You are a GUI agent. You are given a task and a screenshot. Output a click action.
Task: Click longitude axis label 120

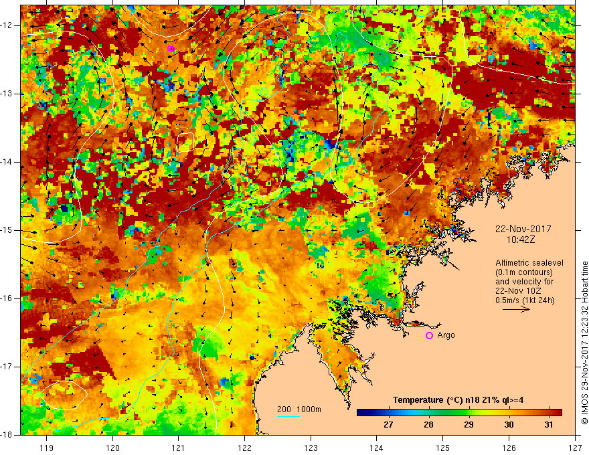coord(112,448)
